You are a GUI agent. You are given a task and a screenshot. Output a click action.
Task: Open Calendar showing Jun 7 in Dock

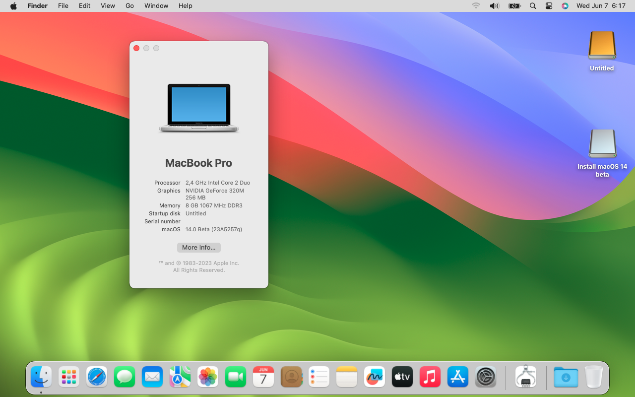pyautogui.click(x=263, y=377)
